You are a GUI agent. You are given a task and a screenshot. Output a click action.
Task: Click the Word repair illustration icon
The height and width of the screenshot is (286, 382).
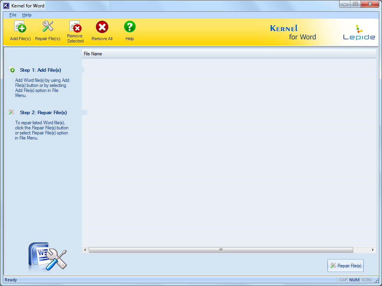click(47, 256)
